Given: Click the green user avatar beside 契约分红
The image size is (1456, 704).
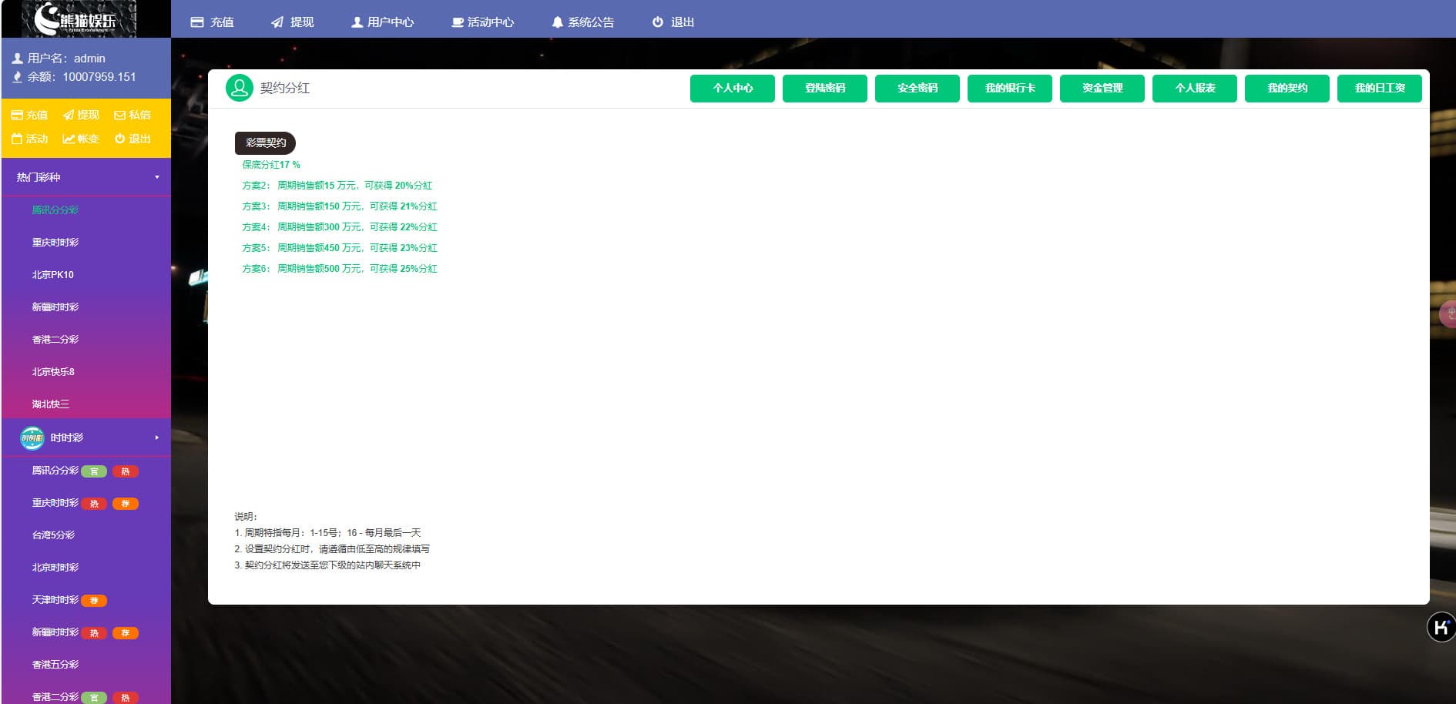Looking at the screenshot, I should [x=239, y=88].
